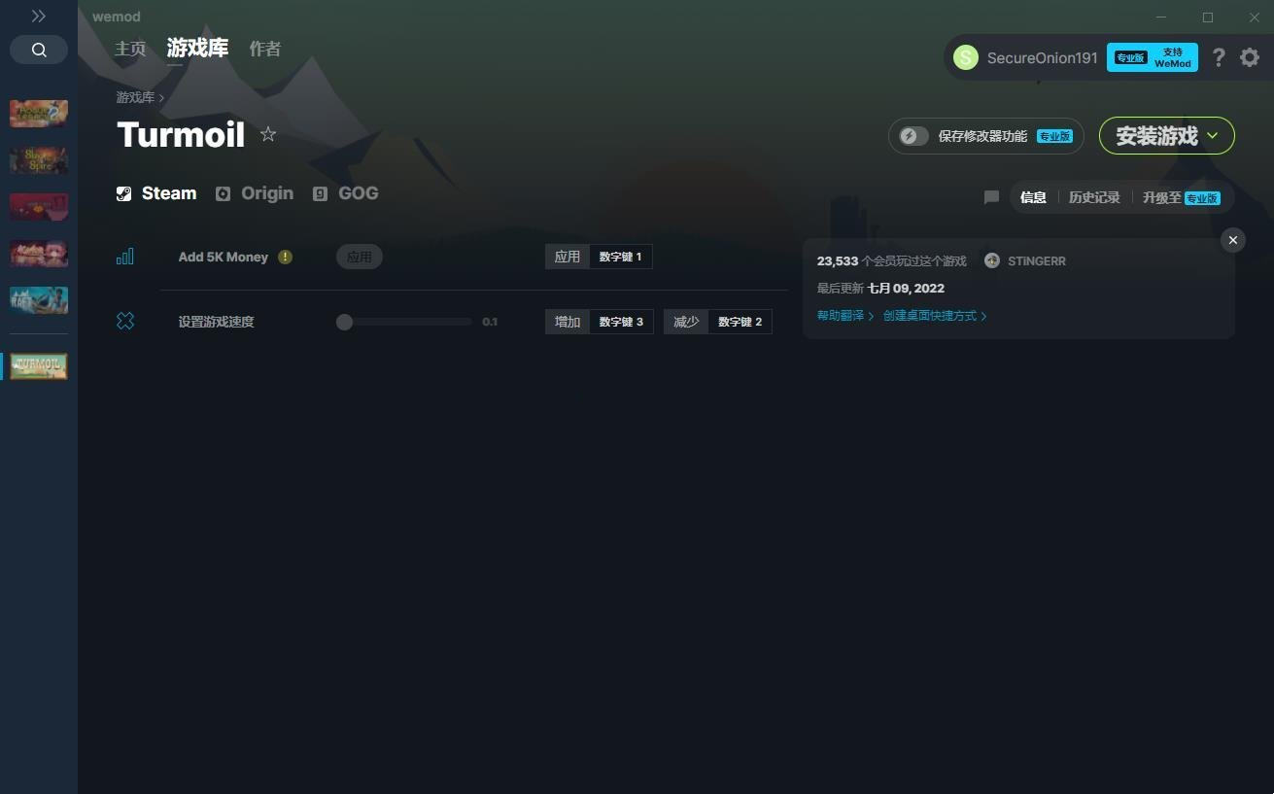Close the info panel
1274x794 pixels.
(1233, 240)
